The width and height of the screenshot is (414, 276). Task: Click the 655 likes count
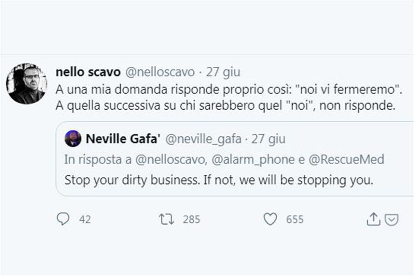294,218
